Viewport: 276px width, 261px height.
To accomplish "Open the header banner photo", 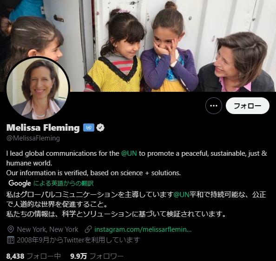I will [x=138, y=46].
